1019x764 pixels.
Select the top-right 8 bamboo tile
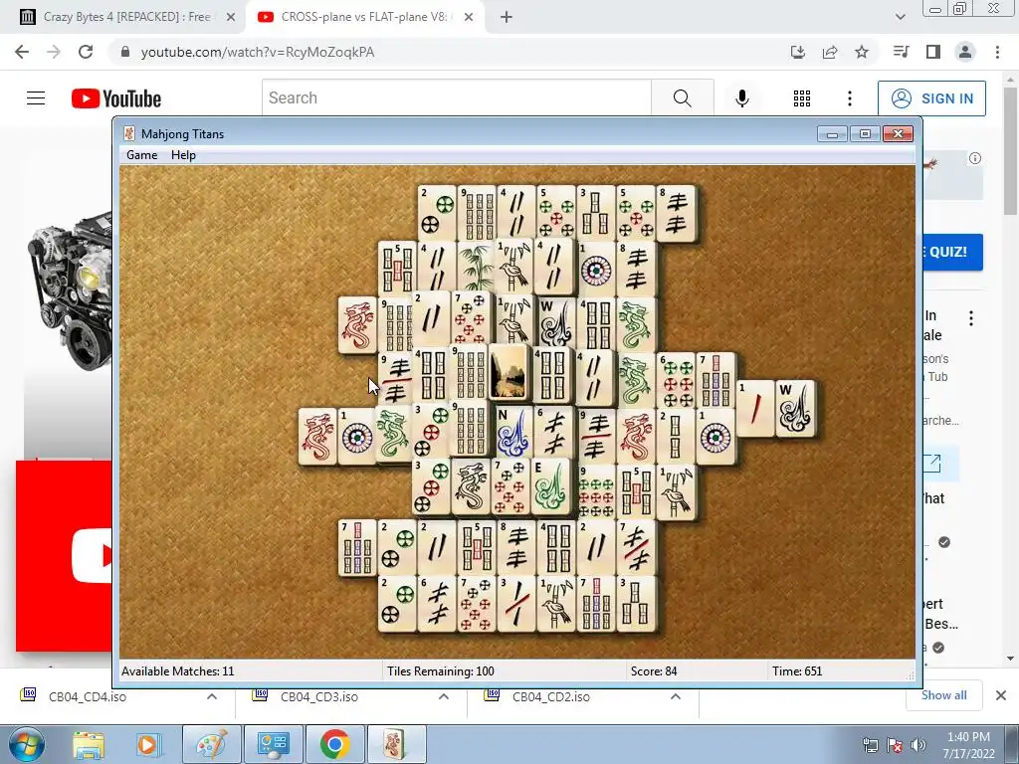tap(676, 213)
